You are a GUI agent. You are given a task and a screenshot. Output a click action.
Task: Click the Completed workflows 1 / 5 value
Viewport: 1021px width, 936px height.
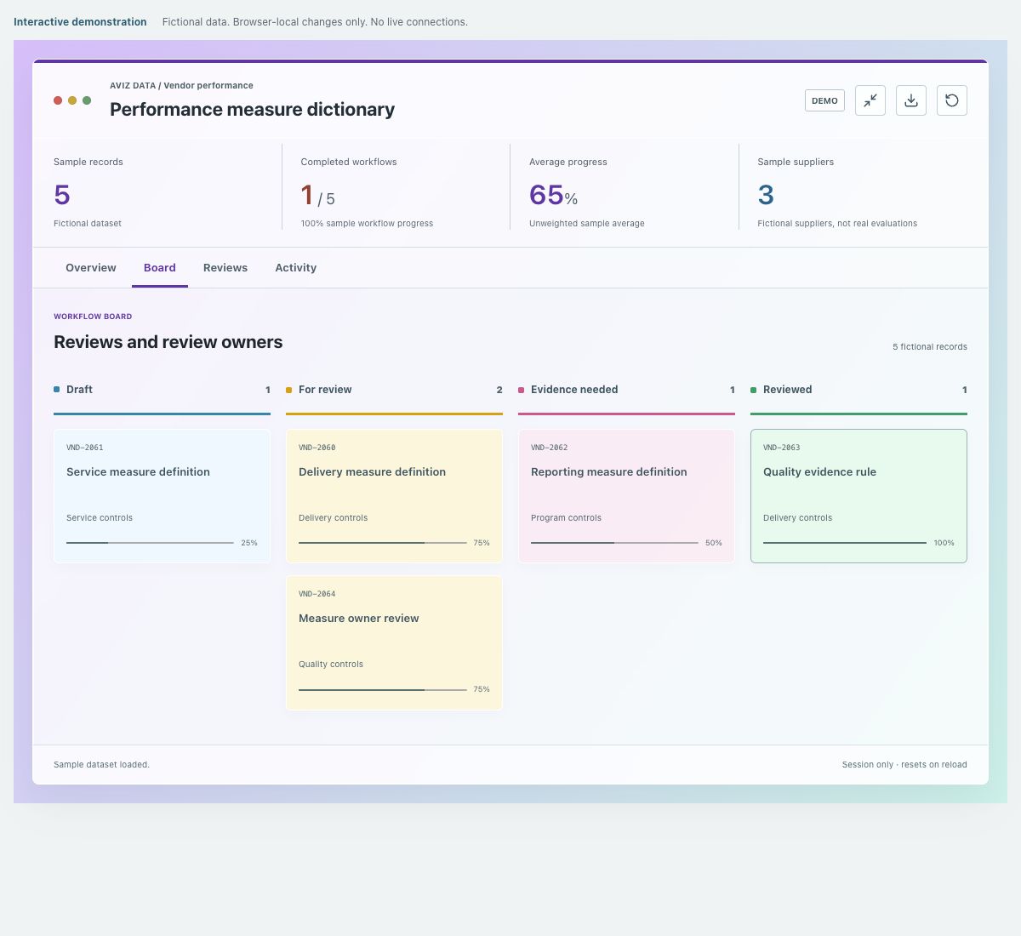[x=317, y=196]
